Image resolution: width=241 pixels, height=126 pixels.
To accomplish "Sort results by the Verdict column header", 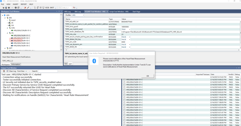I will (x=231, y=74).
